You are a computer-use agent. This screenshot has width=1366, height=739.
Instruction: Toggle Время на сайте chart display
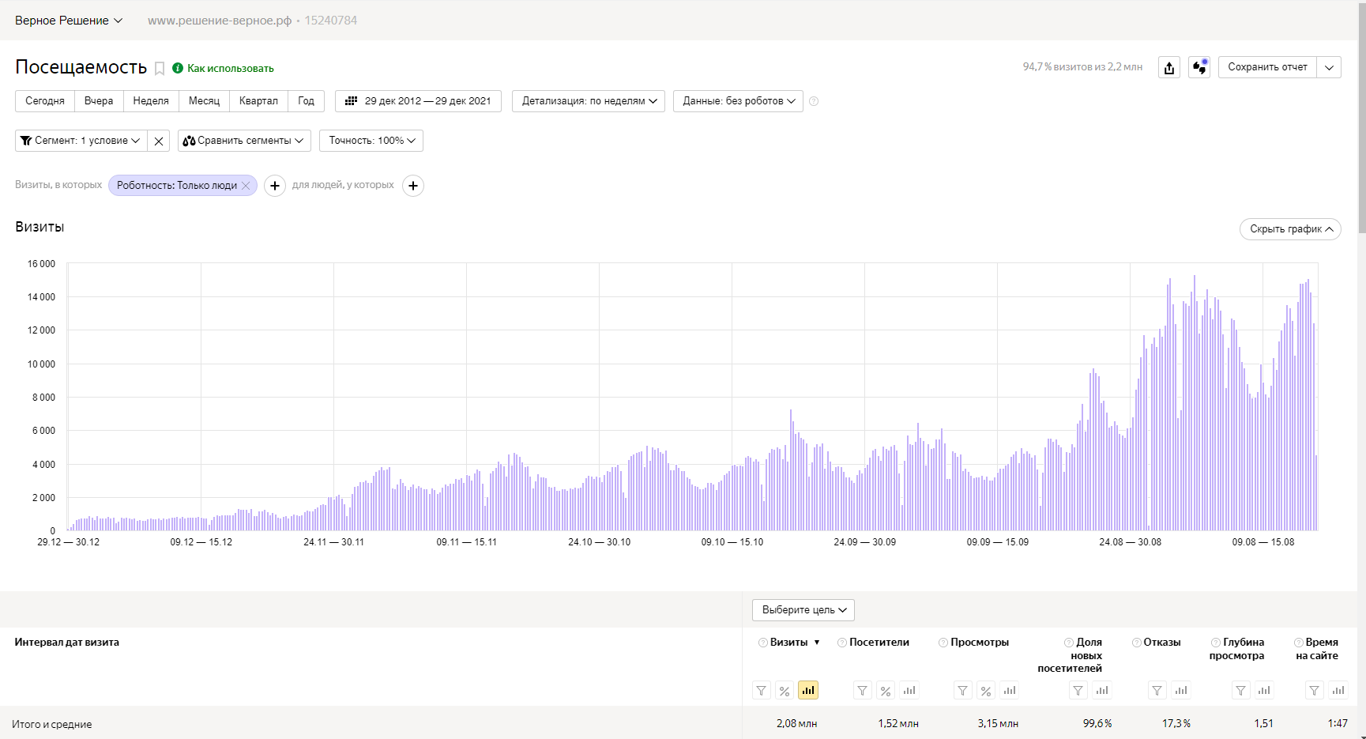point(1338,691)
